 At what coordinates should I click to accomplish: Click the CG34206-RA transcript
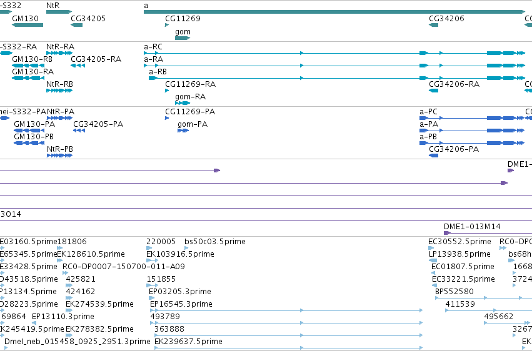[434, 91]
